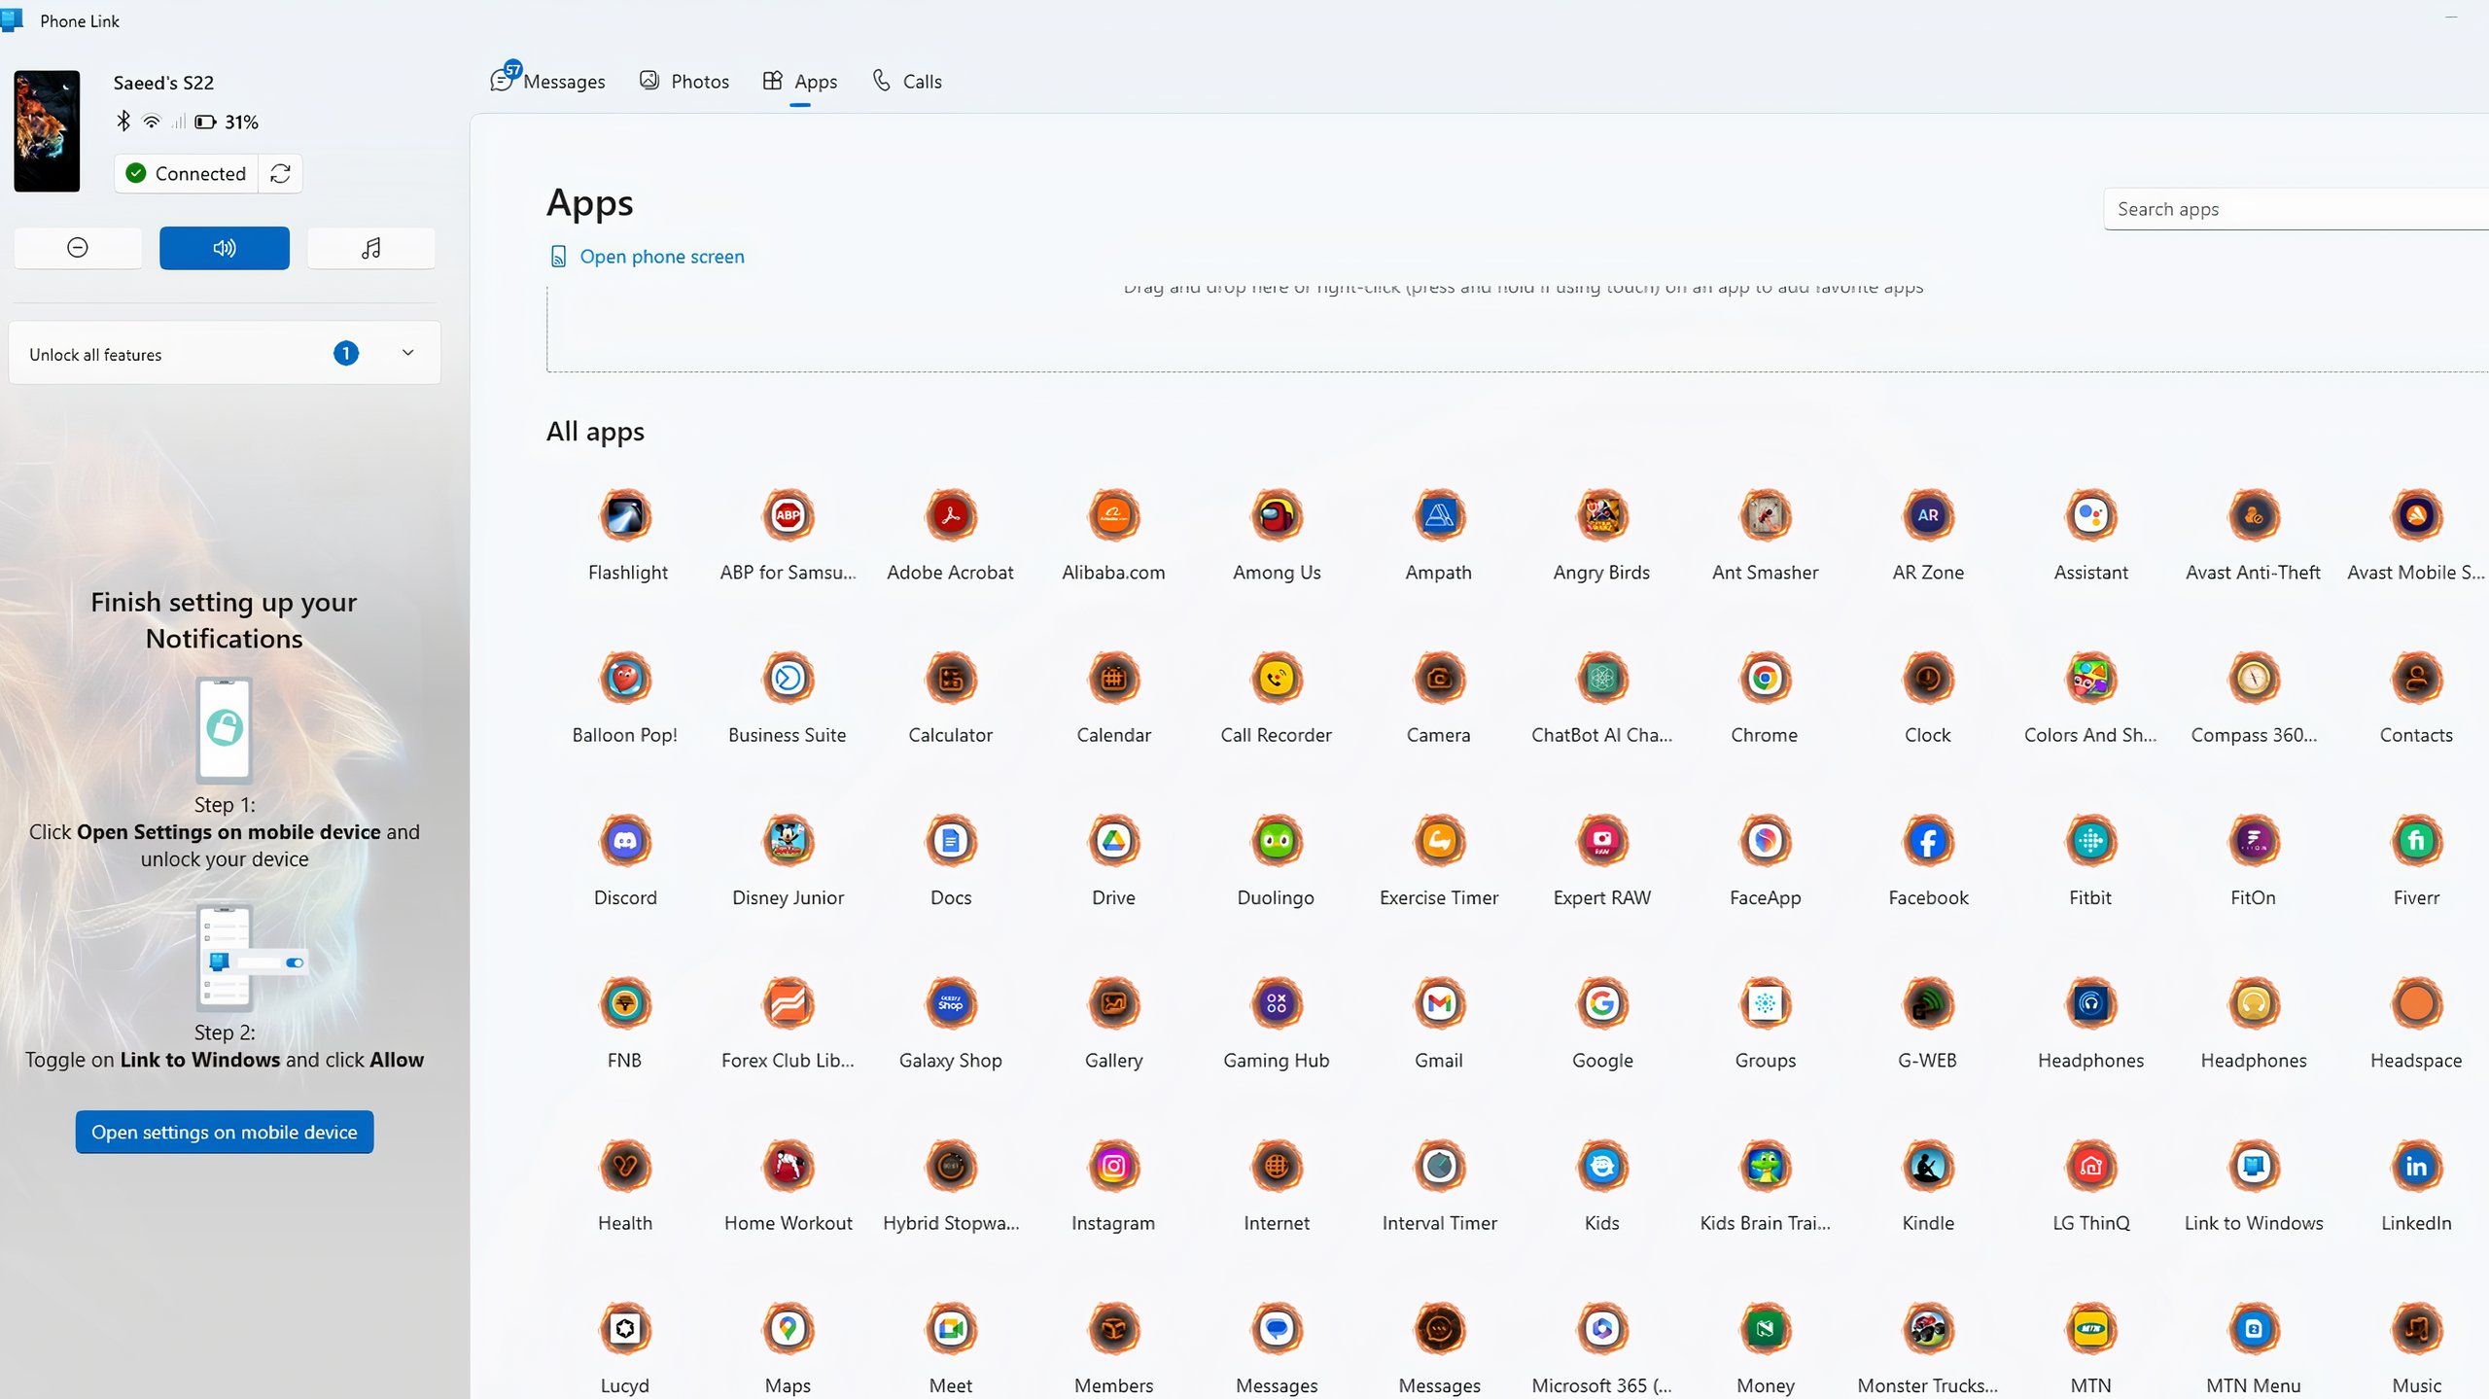Switch to the Messages tab
2489x1399 pixels.
[548, 81]
